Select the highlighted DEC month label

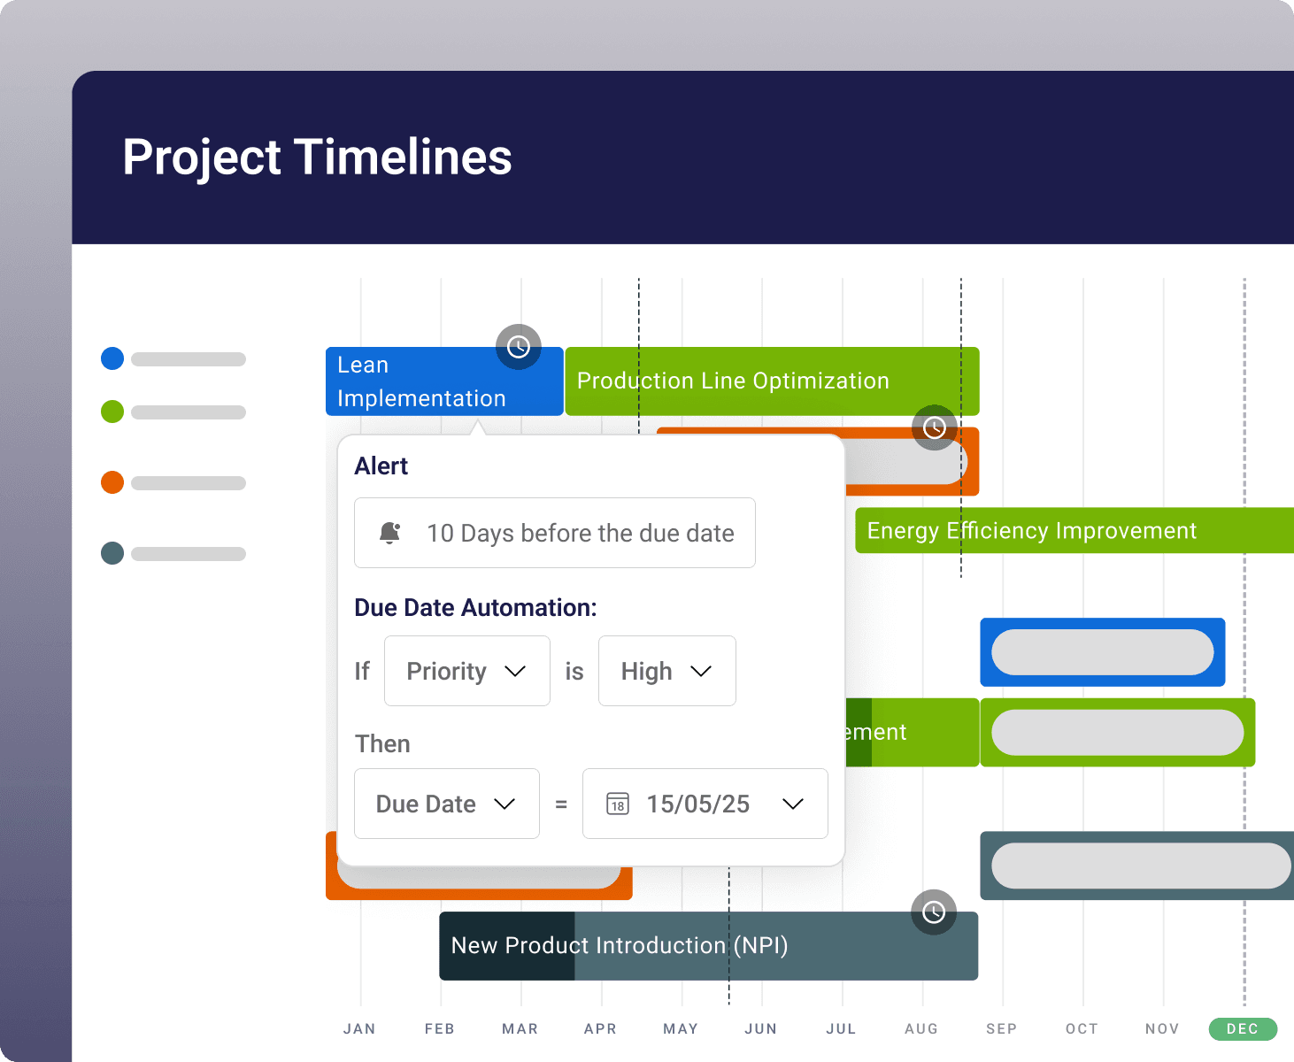(1243, 1028)
